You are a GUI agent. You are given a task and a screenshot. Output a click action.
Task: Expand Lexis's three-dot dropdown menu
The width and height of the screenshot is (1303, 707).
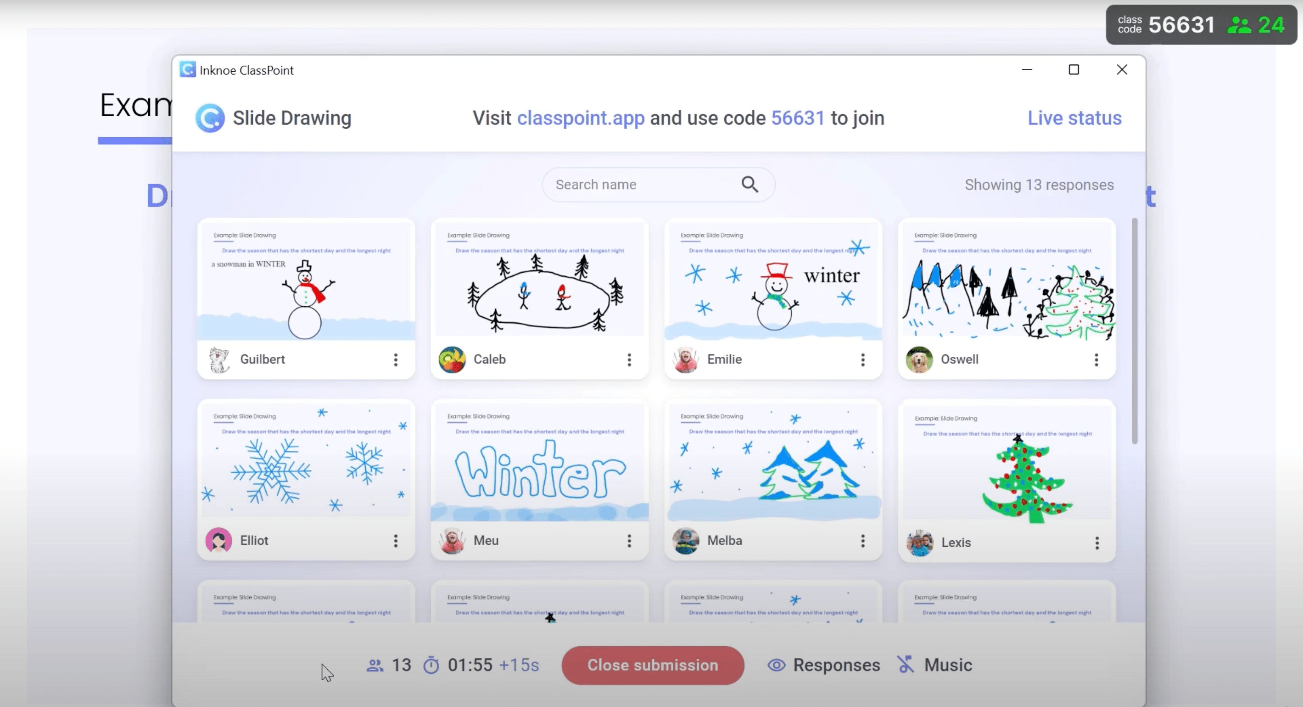tap(1097, 543)
